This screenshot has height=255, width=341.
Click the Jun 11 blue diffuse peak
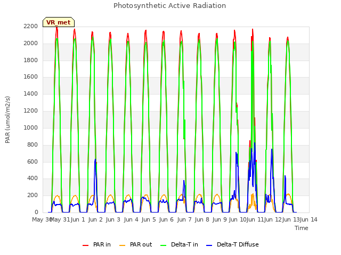pos(255,143)
